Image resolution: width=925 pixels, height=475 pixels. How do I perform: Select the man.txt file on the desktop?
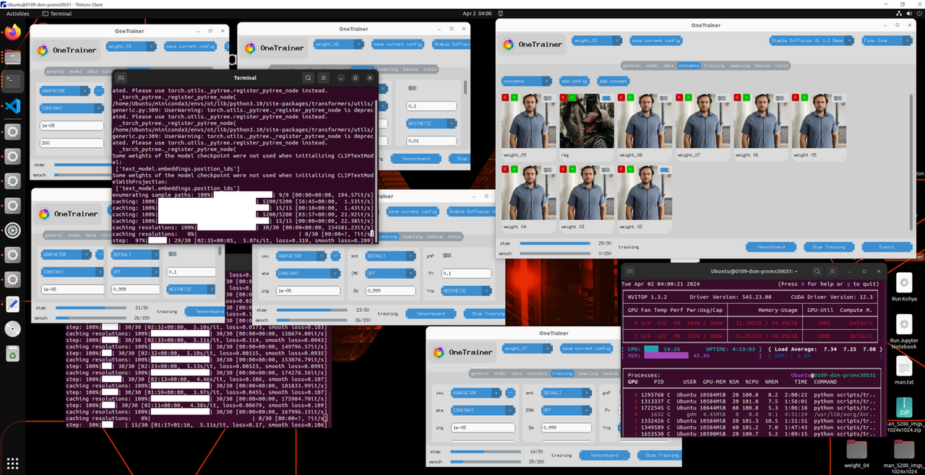[x=904, y=371]
